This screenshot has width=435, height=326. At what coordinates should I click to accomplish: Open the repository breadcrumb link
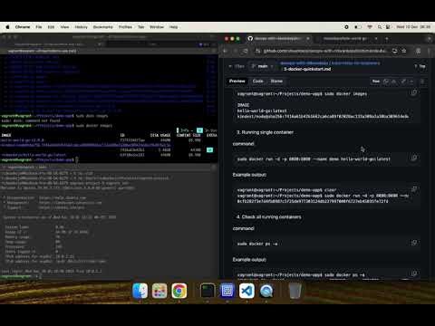tap(304, 63)
